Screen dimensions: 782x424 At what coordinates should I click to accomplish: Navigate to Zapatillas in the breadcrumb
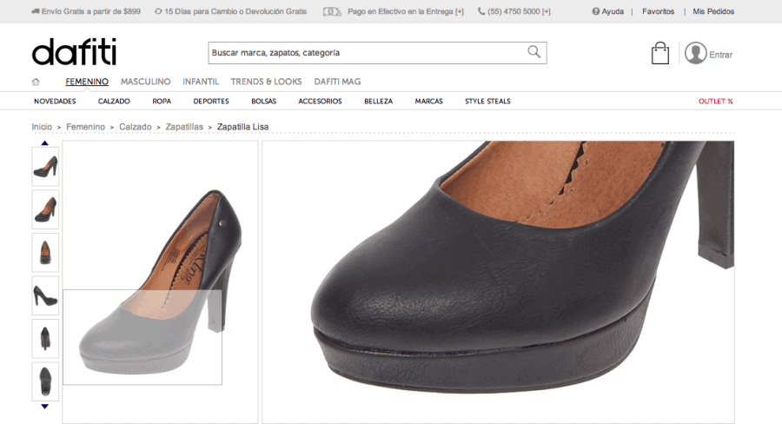click(x=184, y=127)
